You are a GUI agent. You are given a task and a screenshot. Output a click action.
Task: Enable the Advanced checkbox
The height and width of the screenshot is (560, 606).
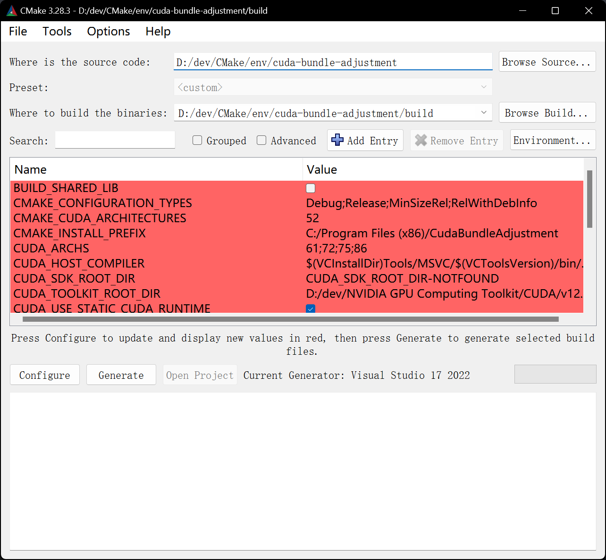click(x=261, y=140)
